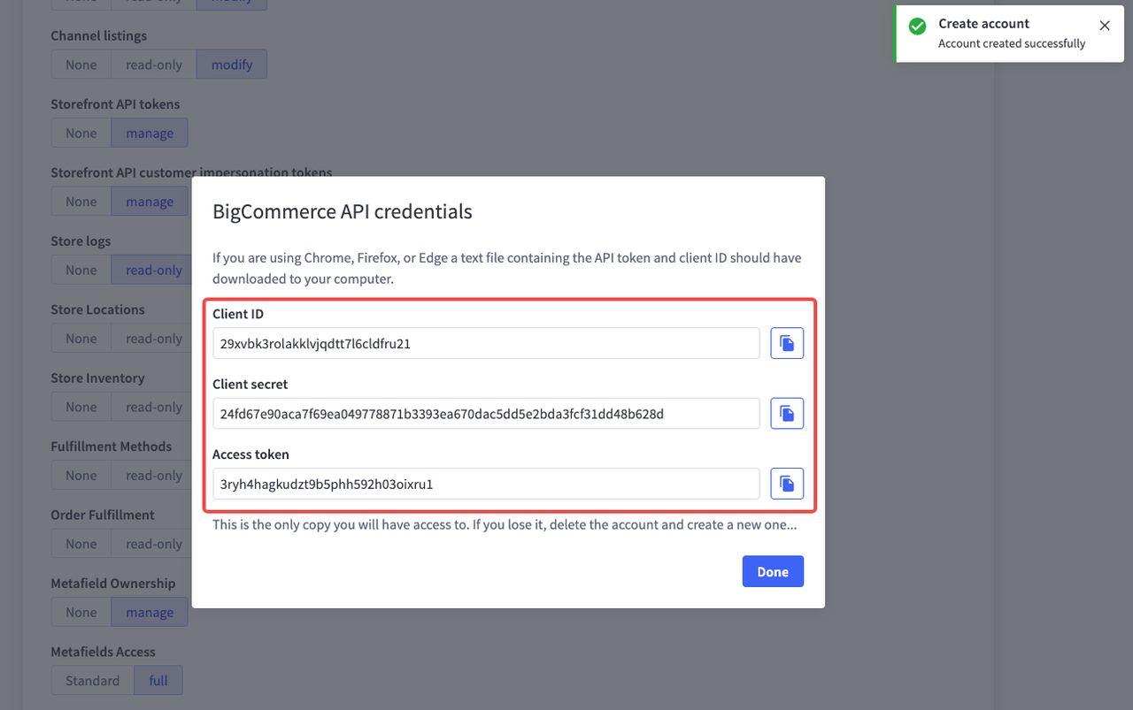
Task: Click the Storefront API tokens label
Action: pyautogui.click(x=115, y=103)
